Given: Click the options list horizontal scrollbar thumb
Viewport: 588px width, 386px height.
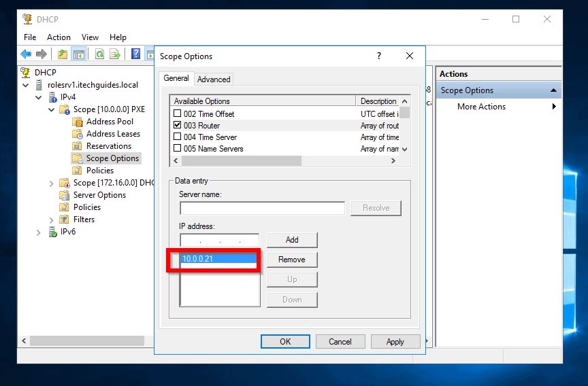Looking at the screenshot, I should (x=242, y=160).
